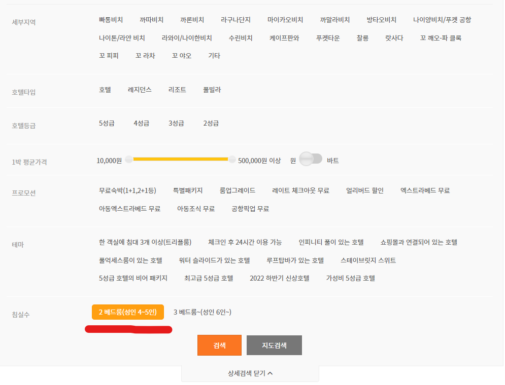The height and width of the screenshot is (385, 505).
Task: Choose 라와이/나이한비치 area filter
Action: pyautogui.click(x=186, y=38)
